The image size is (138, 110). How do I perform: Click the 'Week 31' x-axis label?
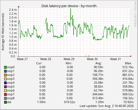pyautogui.click(x=116, y=59)
